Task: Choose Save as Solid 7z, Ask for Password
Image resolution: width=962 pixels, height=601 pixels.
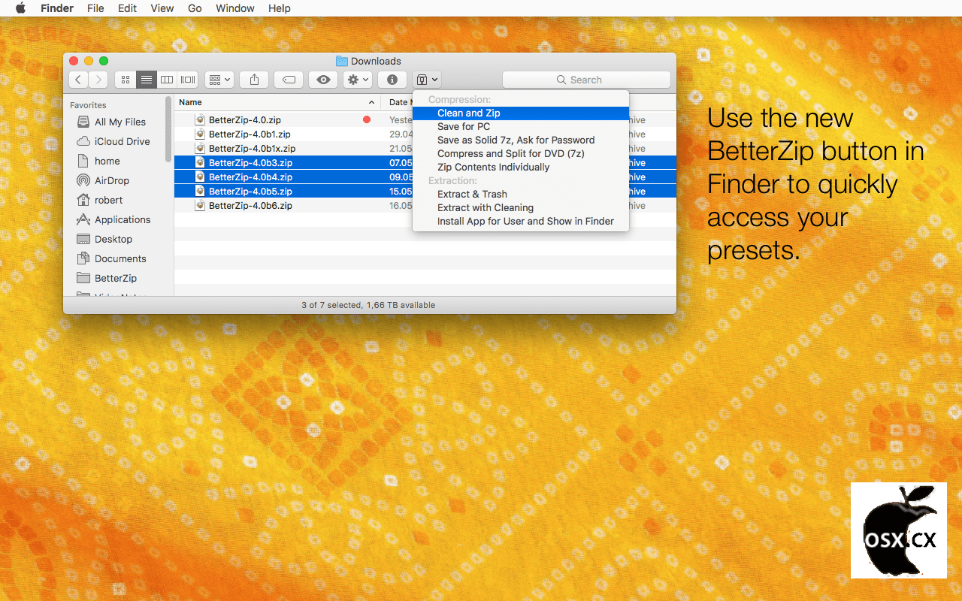Action: click(x=520, y=140)
